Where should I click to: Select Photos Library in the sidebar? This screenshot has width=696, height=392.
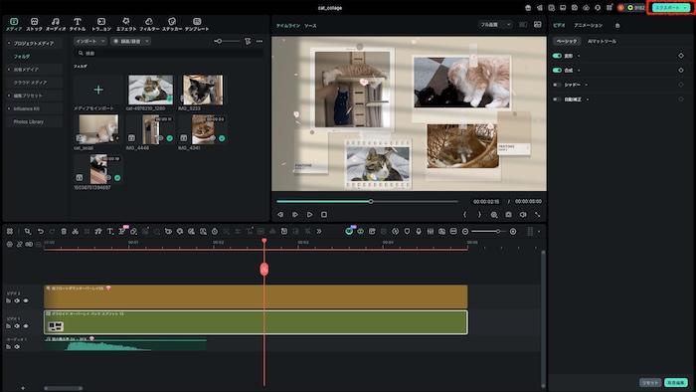point(29,121)
